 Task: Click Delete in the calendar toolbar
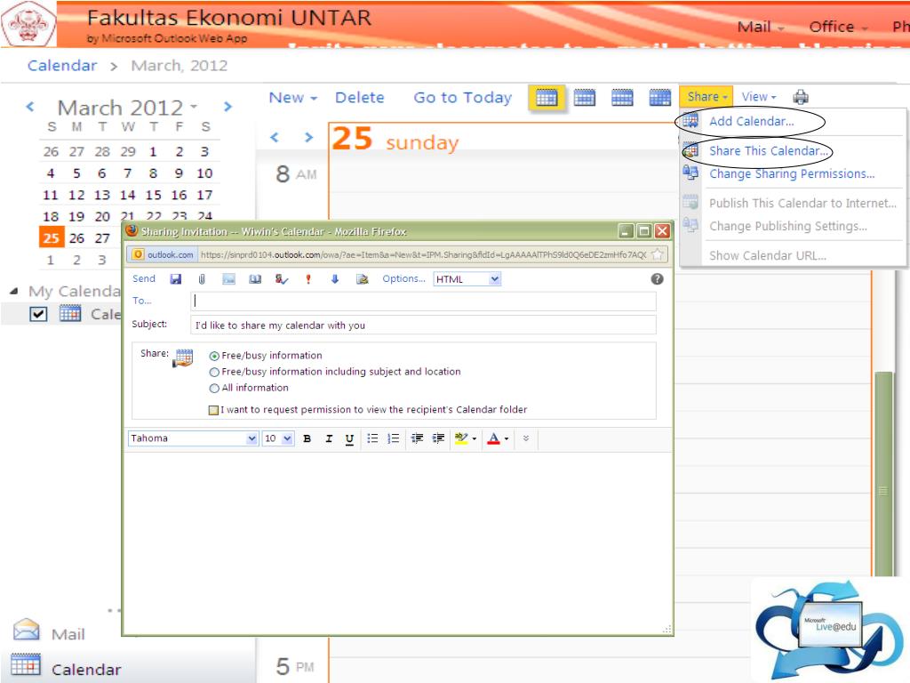click(x=359, y=98)
